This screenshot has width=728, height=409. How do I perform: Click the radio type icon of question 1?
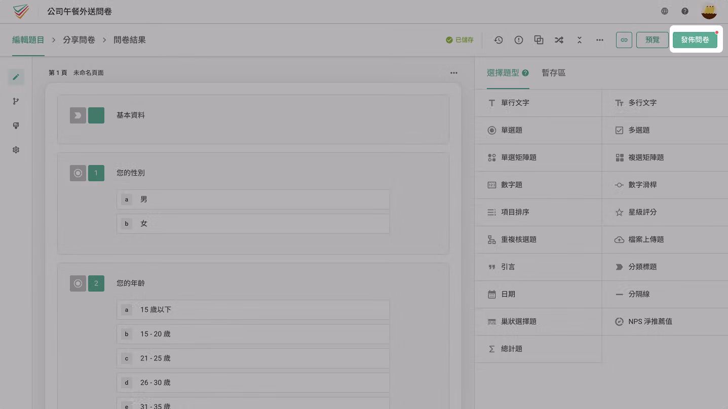[x=78, y=173]
